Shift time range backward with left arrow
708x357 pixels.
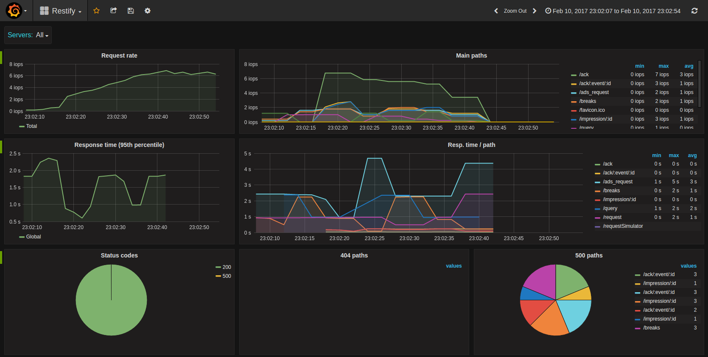[496, 11]
